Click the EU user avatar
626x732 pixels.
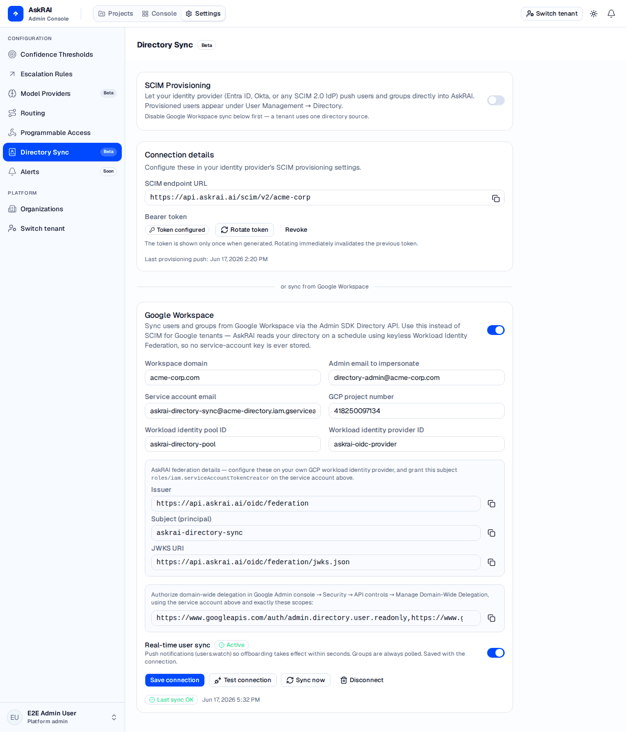pos(15,717)
